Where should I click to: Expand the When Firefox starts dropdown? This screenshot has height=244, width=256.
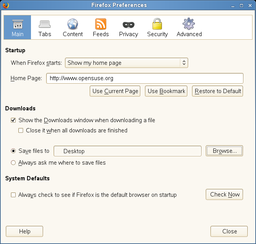[x=127, y=63]
